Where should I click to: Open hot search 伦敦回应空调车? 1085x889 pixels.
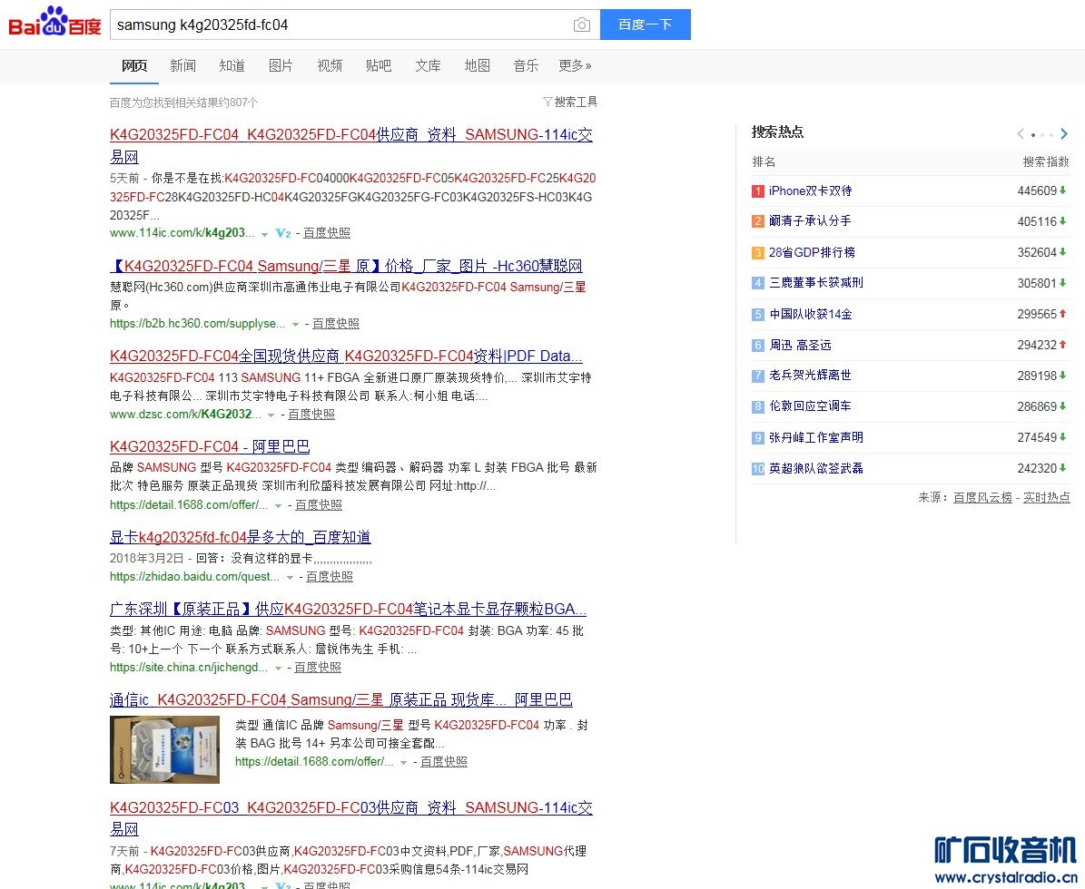810,406
